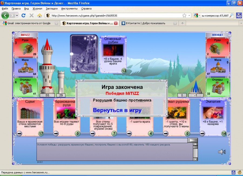Click the monkey icon in the status bar

pyautogui.click(x=239, y=172)
